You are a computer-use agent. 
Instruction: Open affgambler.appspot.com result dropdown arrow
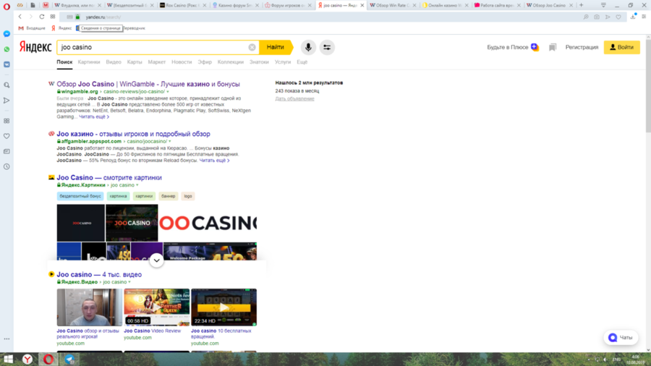170,142
